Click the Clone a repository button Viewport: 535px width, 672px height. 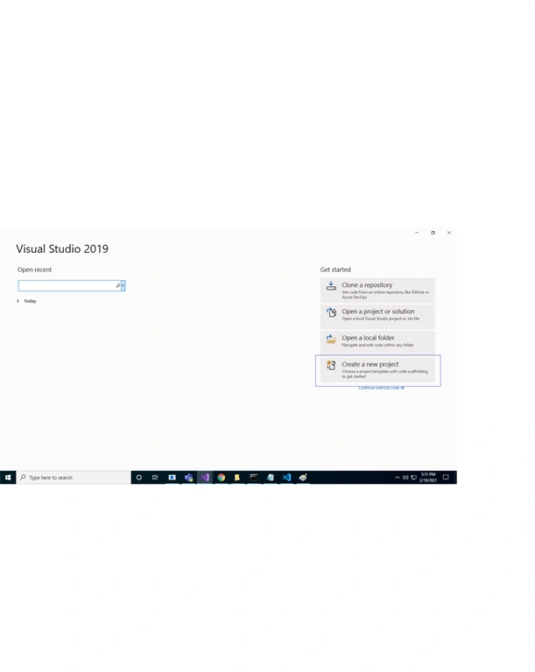pyautogui.click(x=377, y=290)
